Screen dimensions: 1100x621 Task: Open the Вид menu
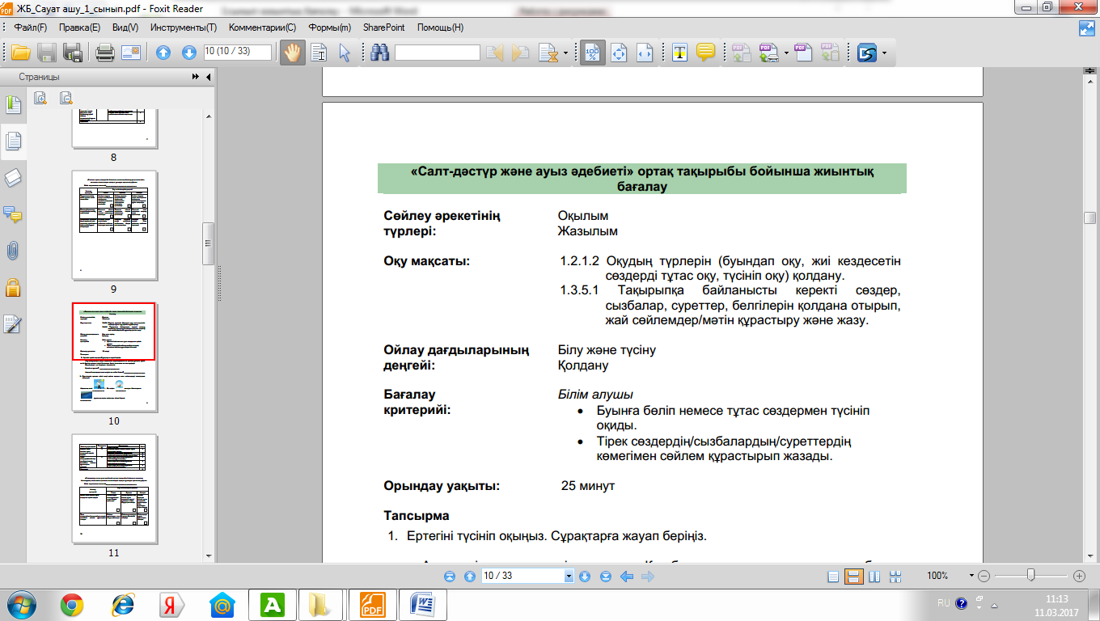click(x=125, y=27)
